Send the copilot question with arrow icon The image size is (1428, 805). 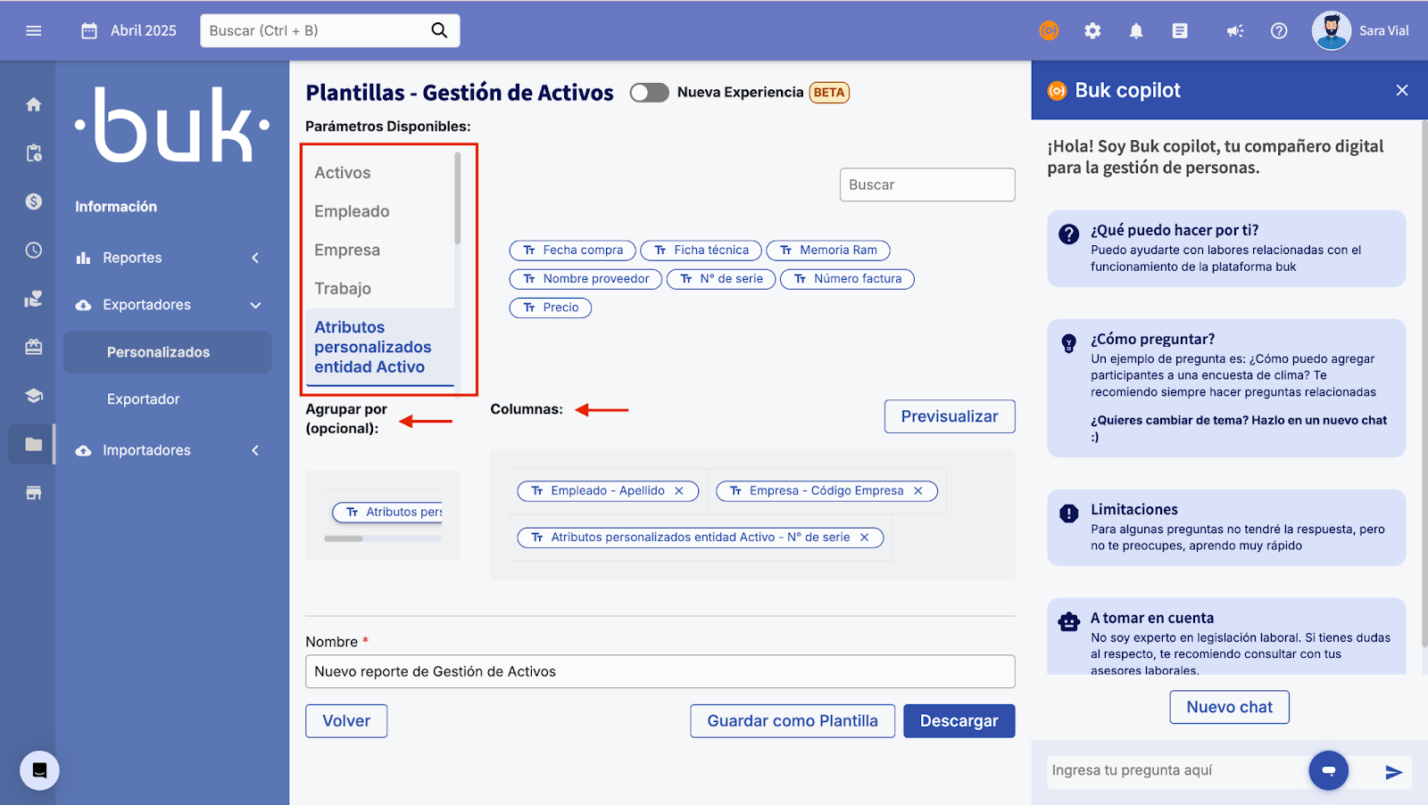(1393, 772)
